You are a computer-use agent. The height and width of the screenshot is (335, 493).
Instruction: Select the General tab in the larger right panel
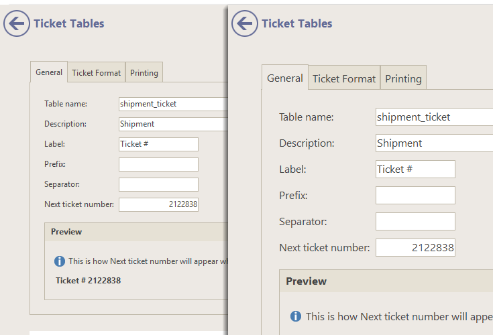coord(285,78)
